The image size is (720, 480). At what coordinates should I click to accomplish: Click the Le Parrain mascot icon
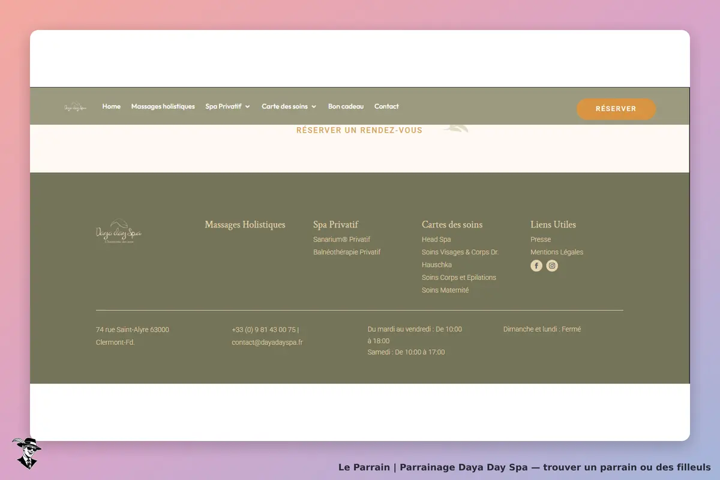26,453
